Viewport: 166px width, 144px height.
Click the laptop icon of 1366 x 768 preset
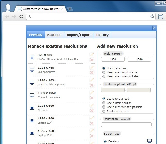pos(32,133)
